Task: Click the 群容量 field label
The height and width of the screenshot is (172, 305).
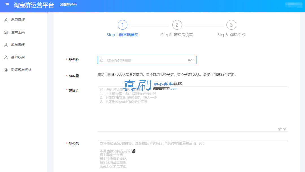Action: tap(74, 76)
